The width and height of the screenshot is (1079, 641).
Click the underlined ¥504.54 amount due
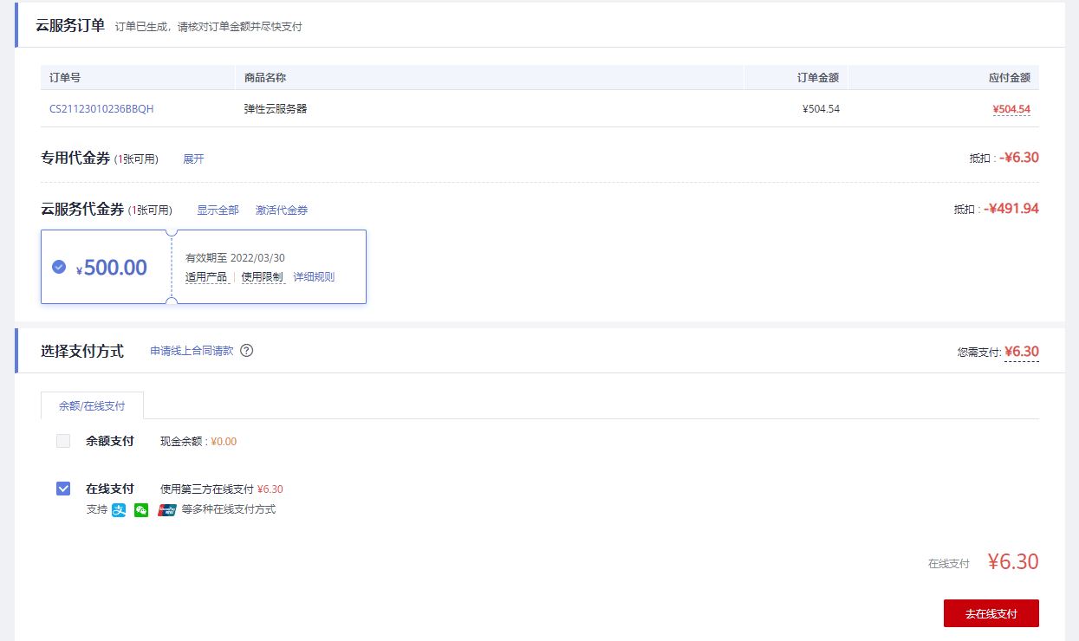pos(1011,109)
